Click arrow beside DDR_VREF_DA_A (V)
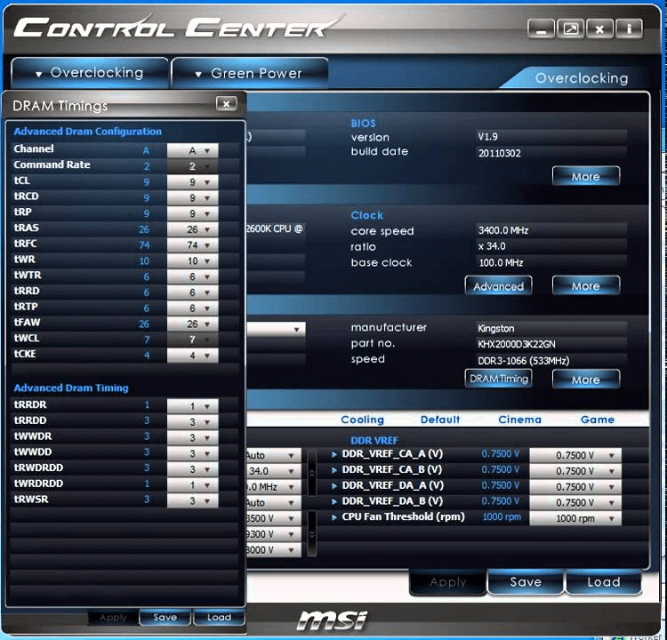Viewport: 667px width, 640px height. [334, 486]
